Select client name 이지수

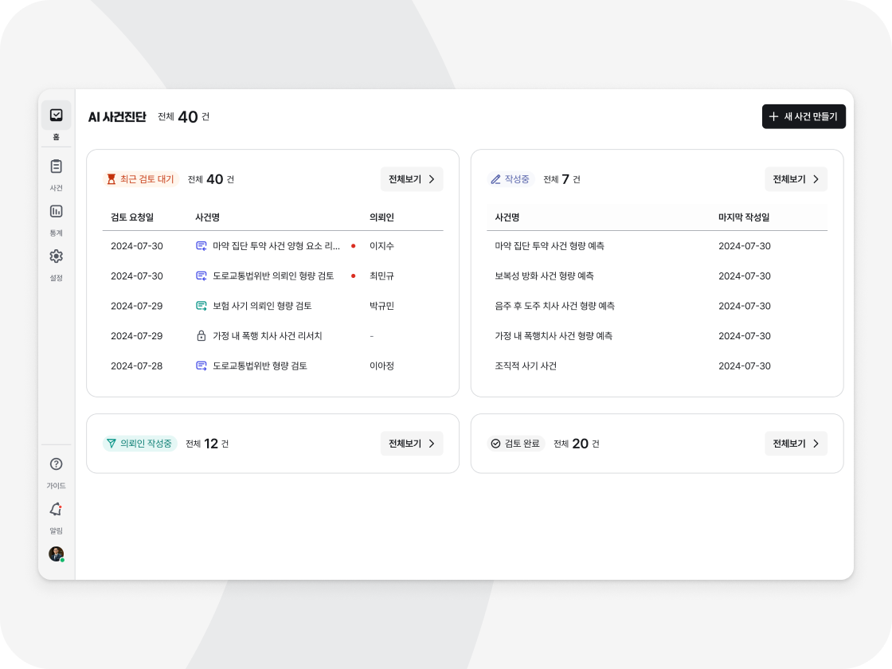[381, 246]
